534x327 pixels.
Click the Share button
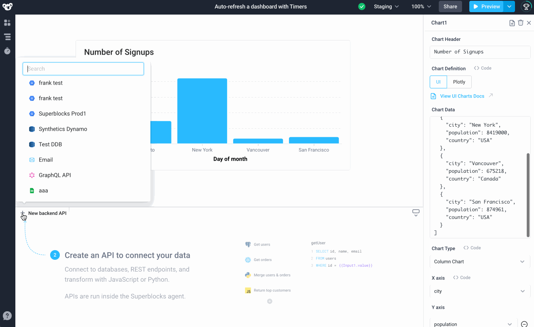(x=450, y=6)
